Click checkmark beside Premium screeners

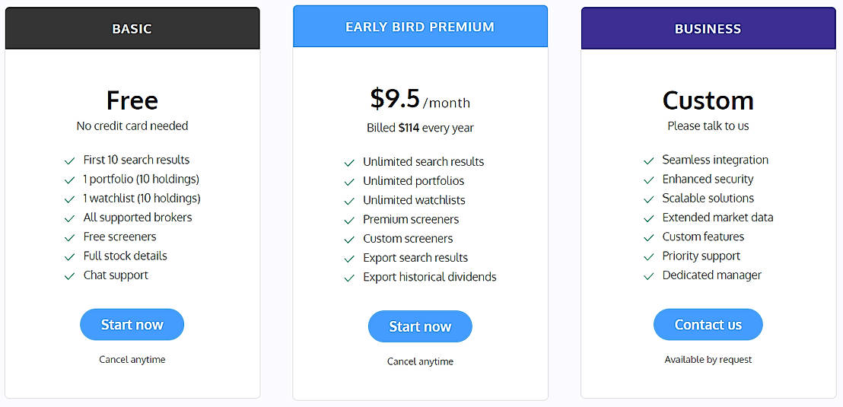point(349,221)
